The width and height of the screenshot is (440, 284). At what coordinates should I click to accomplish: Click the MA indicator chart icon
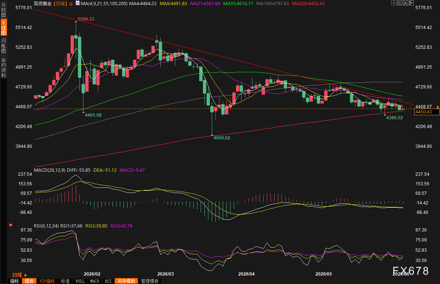78,3
